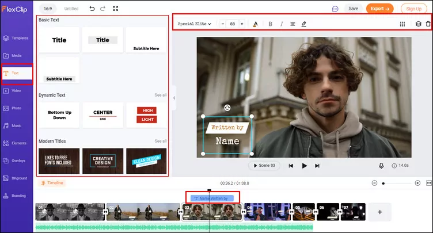Toggle the Timeline view button
The width and height of the screenshot is (433, 233).
tap(52, 183)
